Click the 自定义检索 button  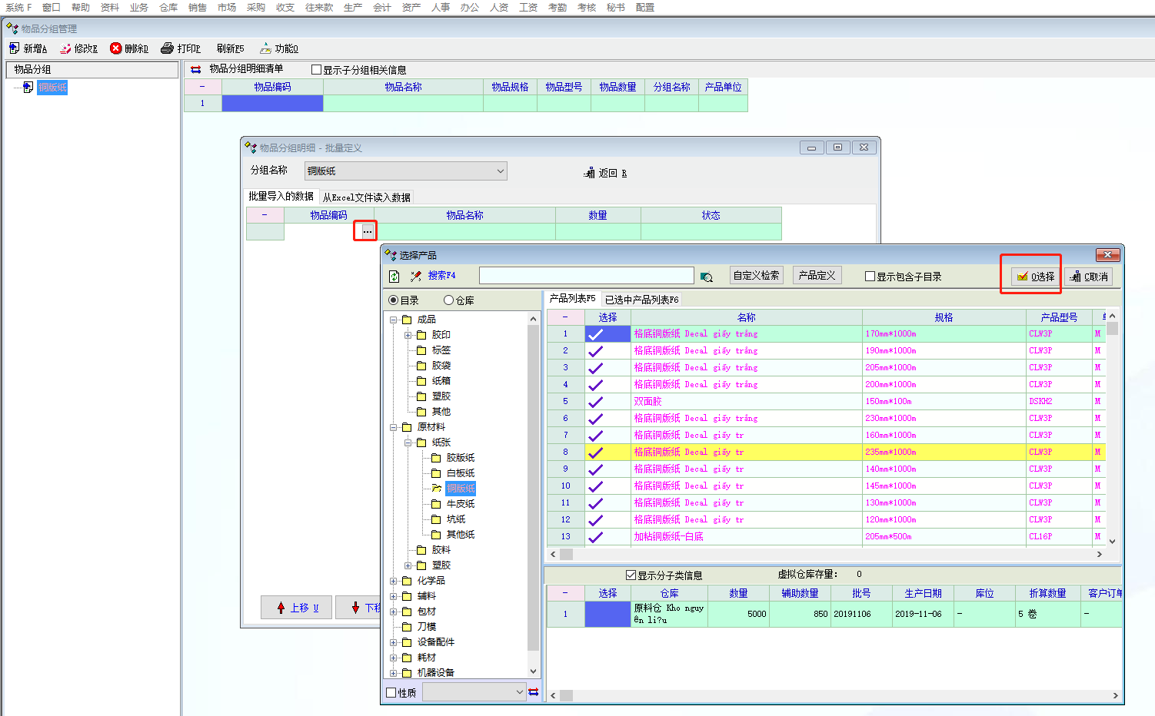[756, 276]
